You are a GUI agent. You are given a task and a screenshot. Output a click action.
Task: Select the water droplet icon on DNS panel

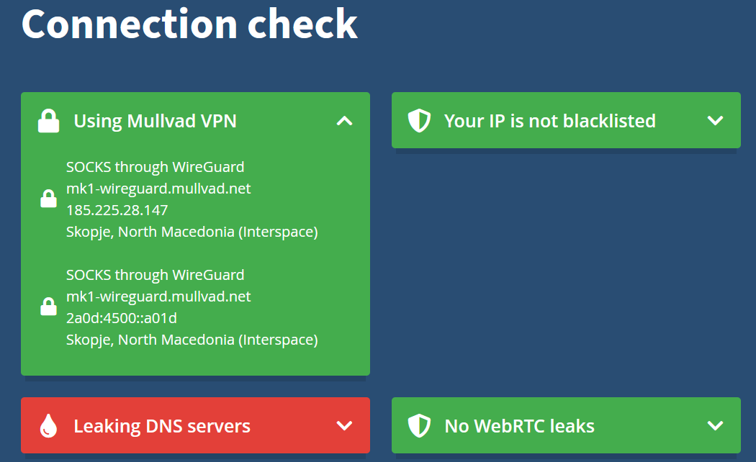click(x=48, y=425)
